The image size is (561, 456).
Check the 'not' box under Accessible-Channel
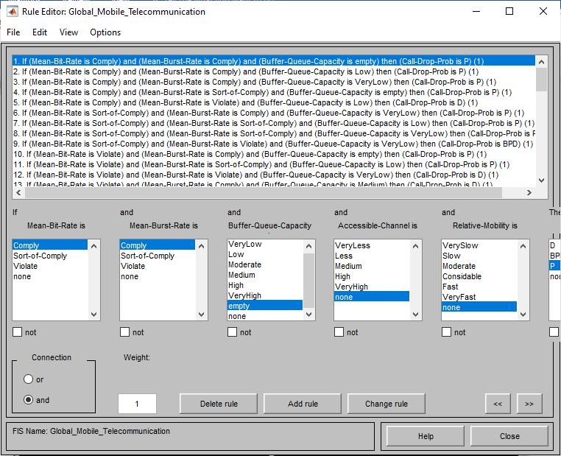pyautogui.click(x=339, y=332)
